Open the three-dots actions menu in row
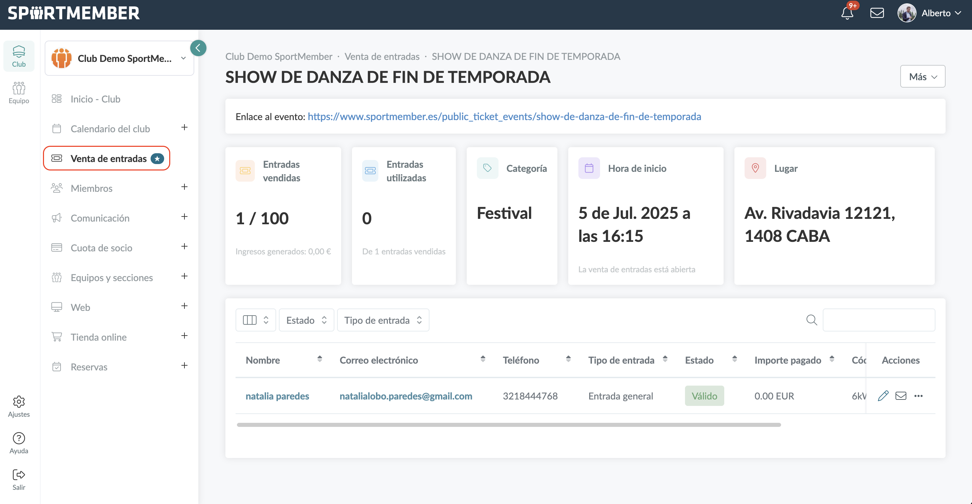 point(919,396)
